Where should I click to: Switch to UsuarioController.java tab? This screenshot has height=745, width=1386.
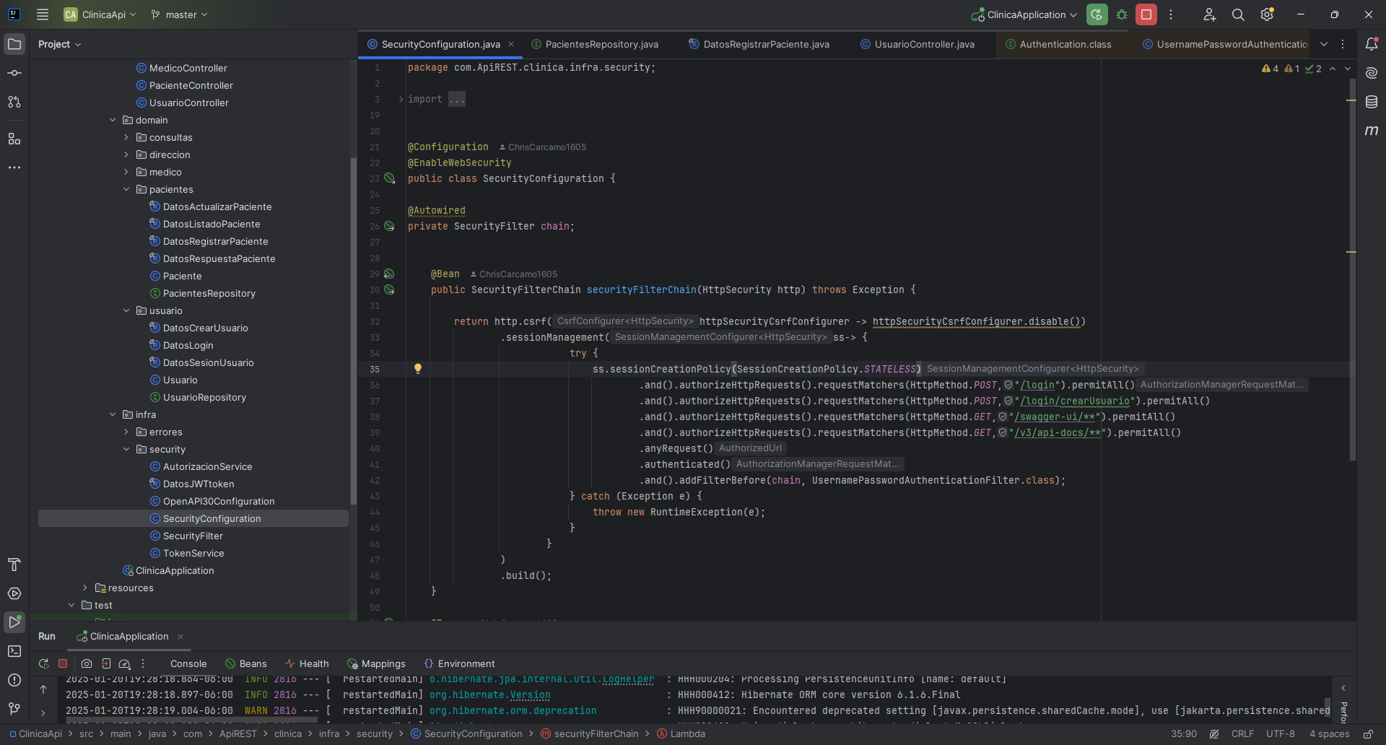(917, 44)
